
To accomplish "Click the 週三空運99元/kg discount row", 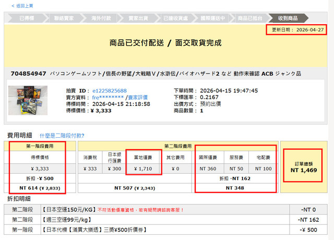I will [165, 220].
